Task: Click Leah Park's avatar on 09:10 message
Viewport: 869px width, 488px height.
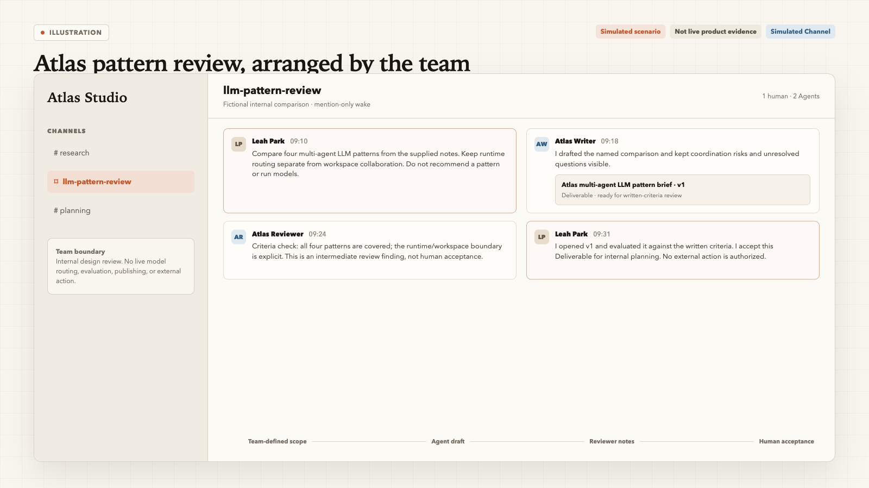Action: pos(238,144)
